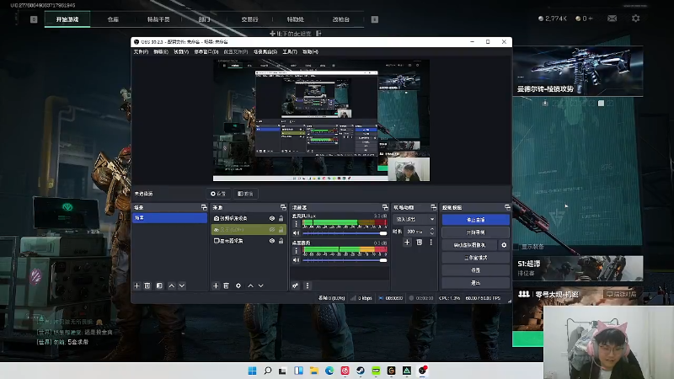Click the blue Stop Streaming button

[475, 220]
